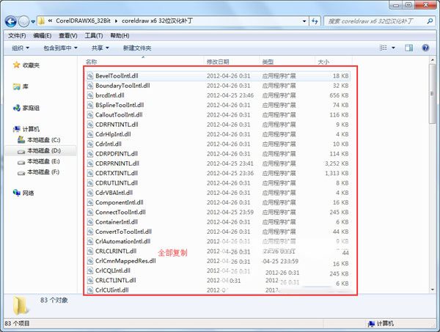
Task: Select the ContainerIntl.dll file name
Action: pos(117,222)
